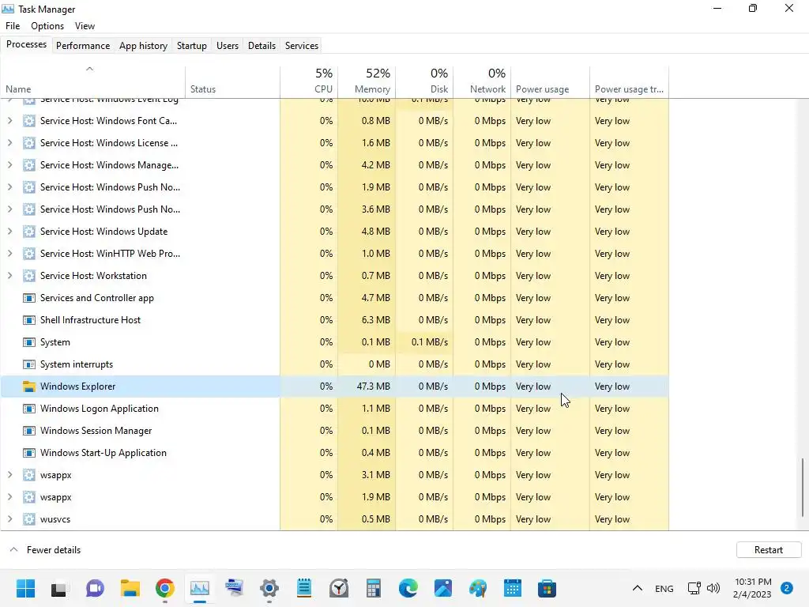Open the notification badge showing 2
This screenshot has height=607, width=809.
(x=787, y=588)
